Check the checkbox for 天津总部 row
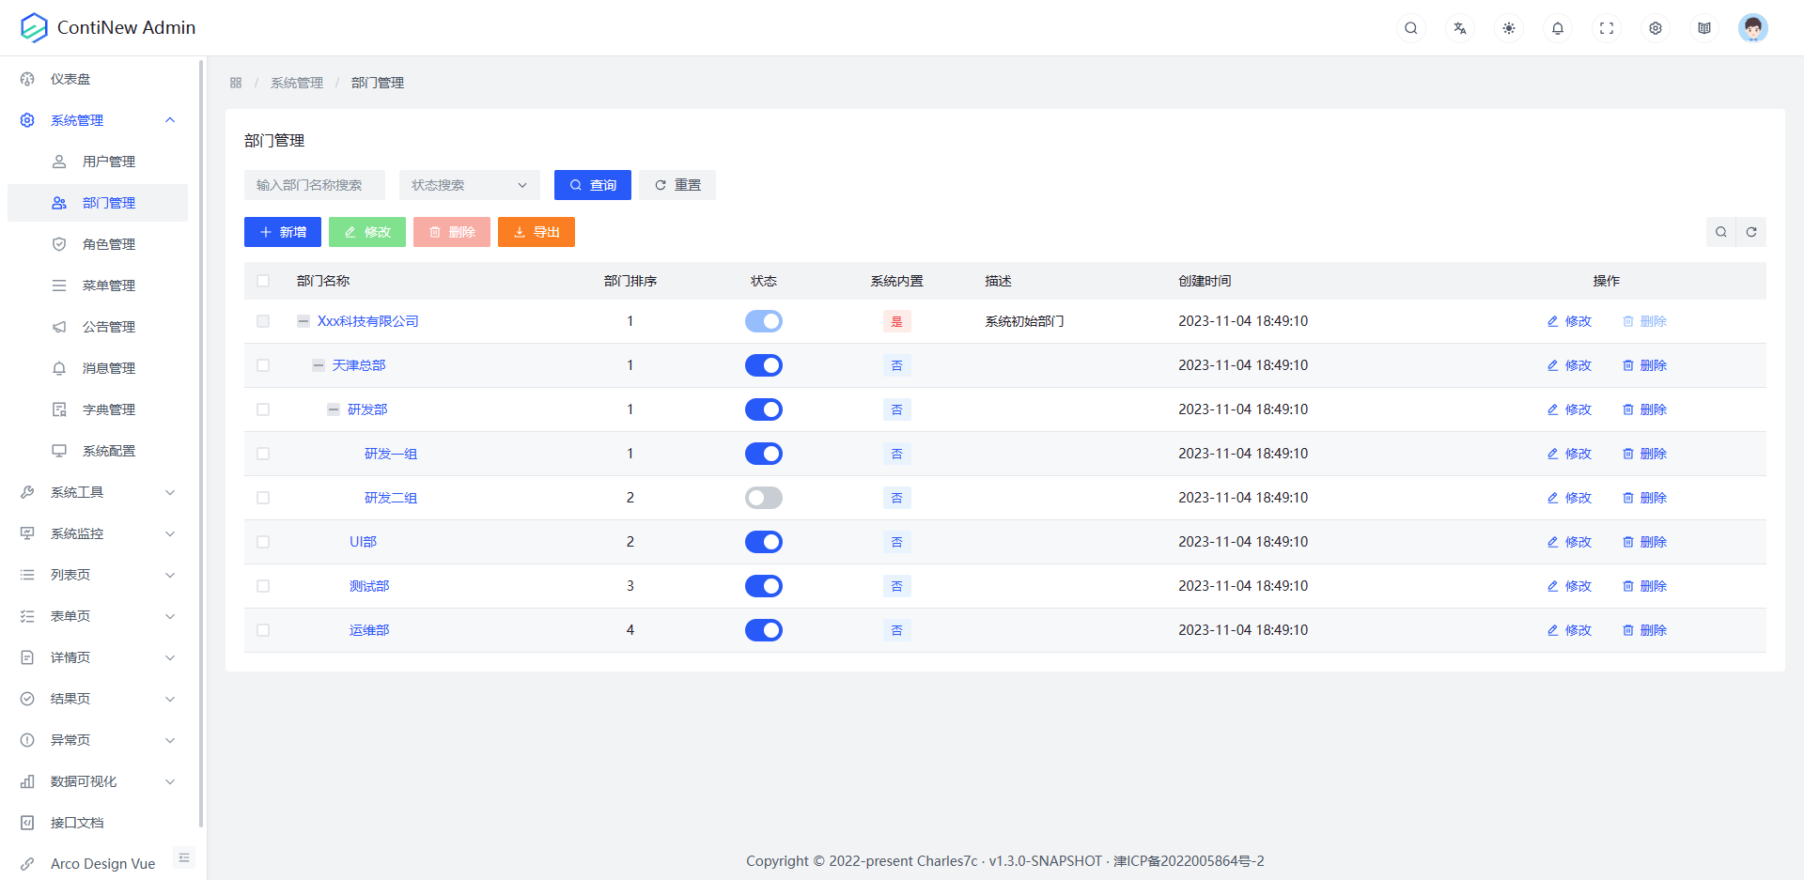The height and width of the screenshot is (880, 1804). pyautogui.click(x=263, y=365)
